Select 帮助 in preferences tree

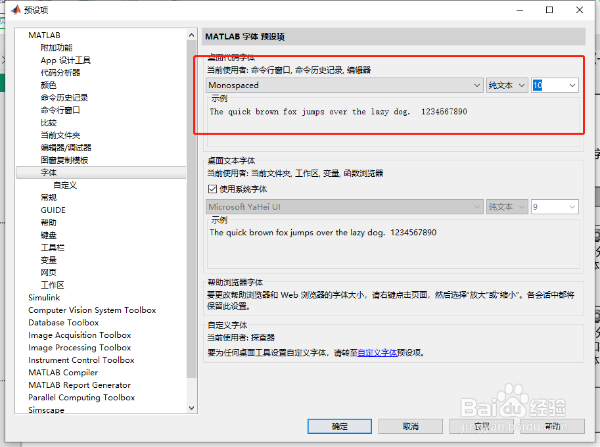[x=49, y=223]
